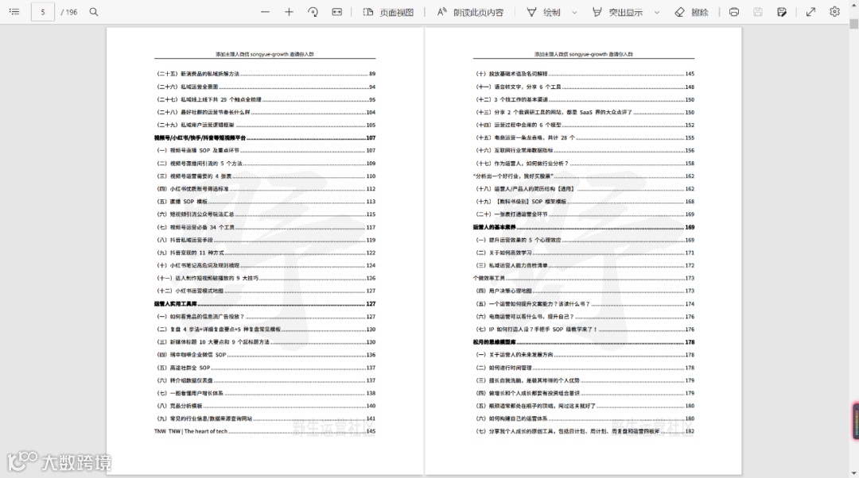Click entry 如何构建自己的运营体系 page 180

click(x=585, y=418)
